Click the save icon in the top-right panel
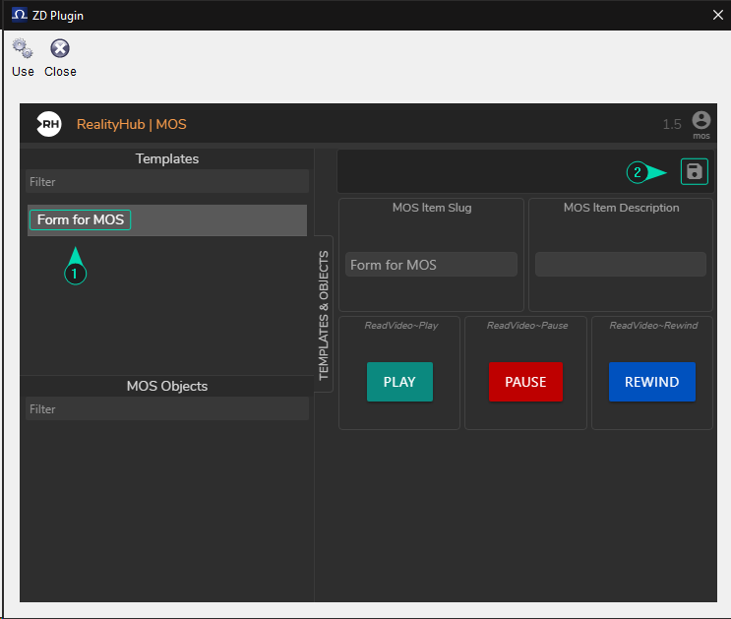The image size is (731, 619). [x=694, y=172]
